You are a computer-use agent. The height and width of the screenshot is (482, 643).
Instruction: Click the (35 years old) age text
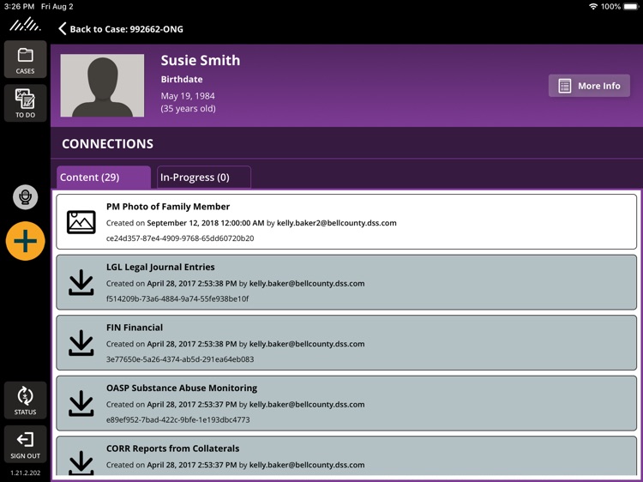188,108
